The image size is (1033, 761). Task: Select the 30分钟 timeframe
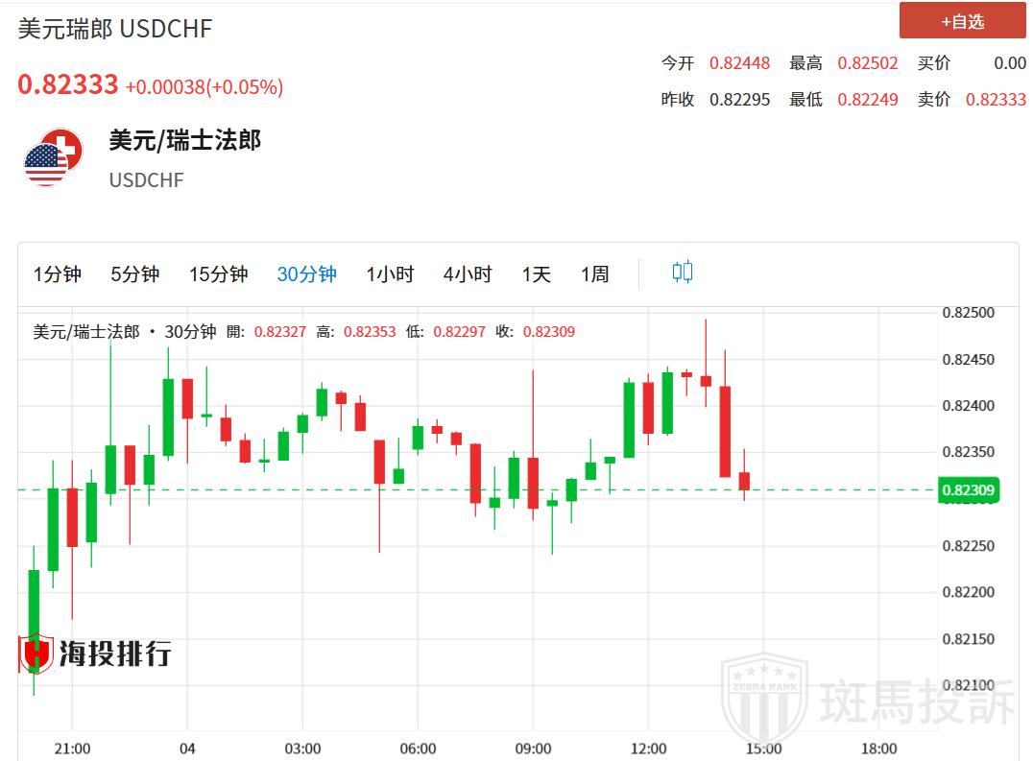(x=306, y=274)
